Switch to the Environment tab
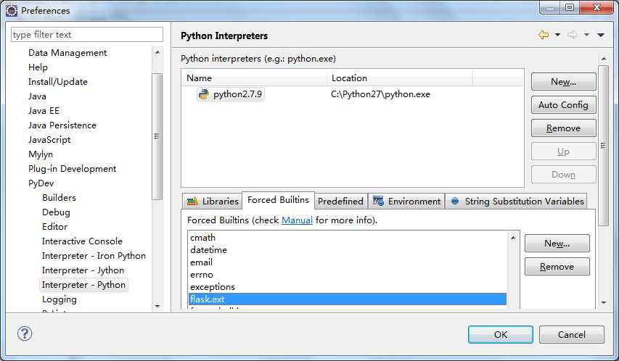The image size is (619, 361). point(406,202)
